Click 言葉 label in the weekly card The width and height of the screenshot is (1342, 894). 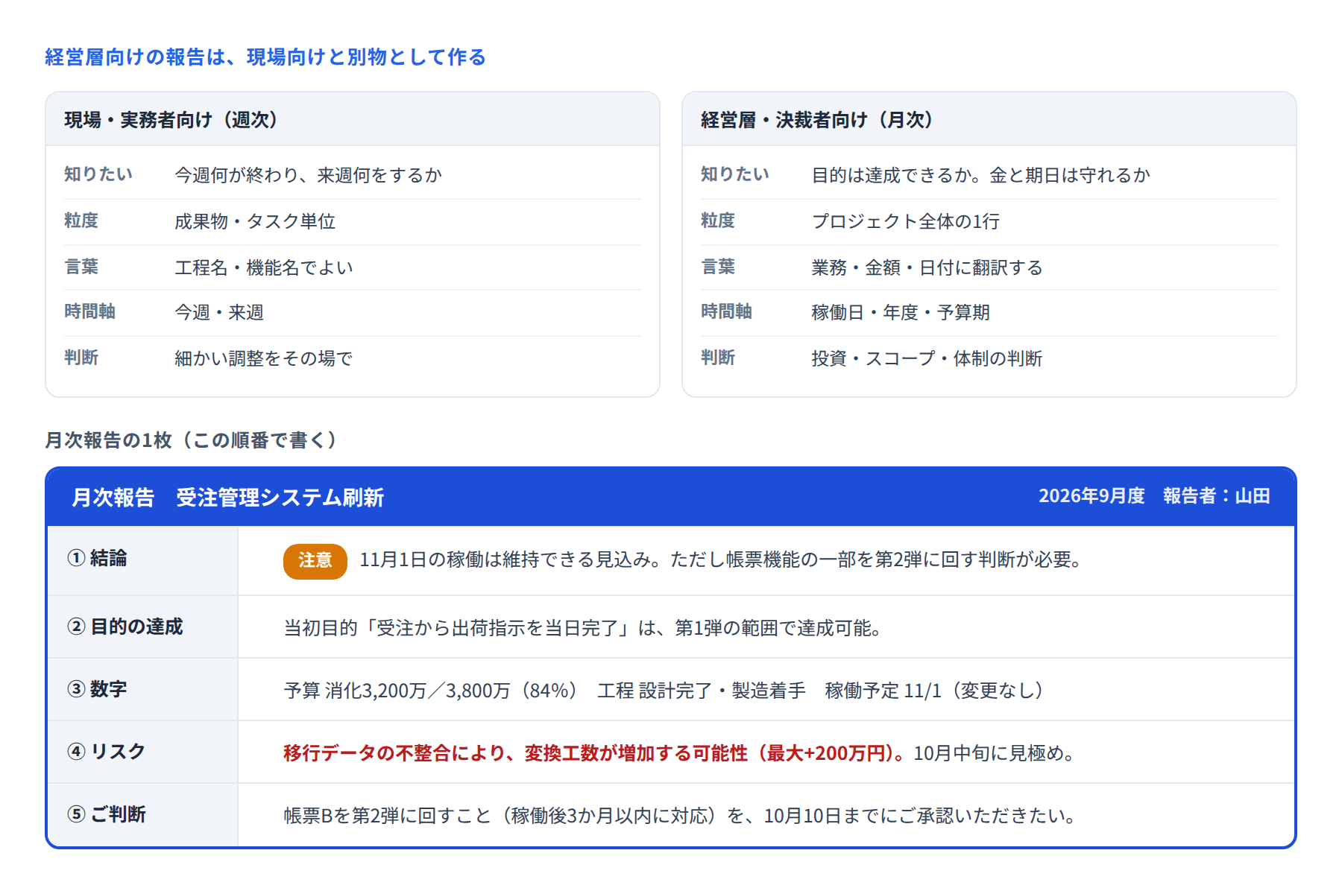(81, 267)
